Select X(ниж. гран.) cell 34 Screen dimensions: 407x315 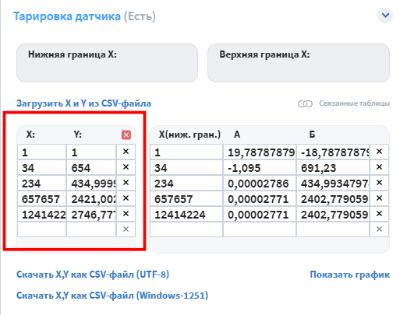point(186,167)
